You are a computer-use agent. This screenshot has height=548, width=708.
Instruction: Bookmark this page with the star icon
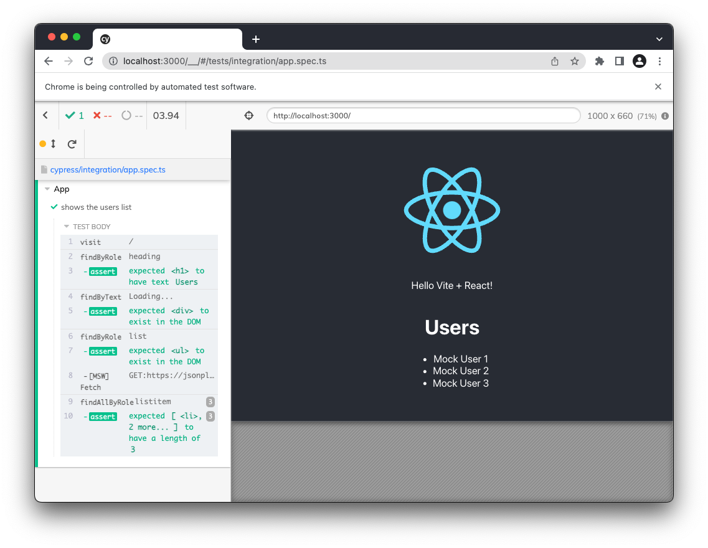tap(574, 62)
